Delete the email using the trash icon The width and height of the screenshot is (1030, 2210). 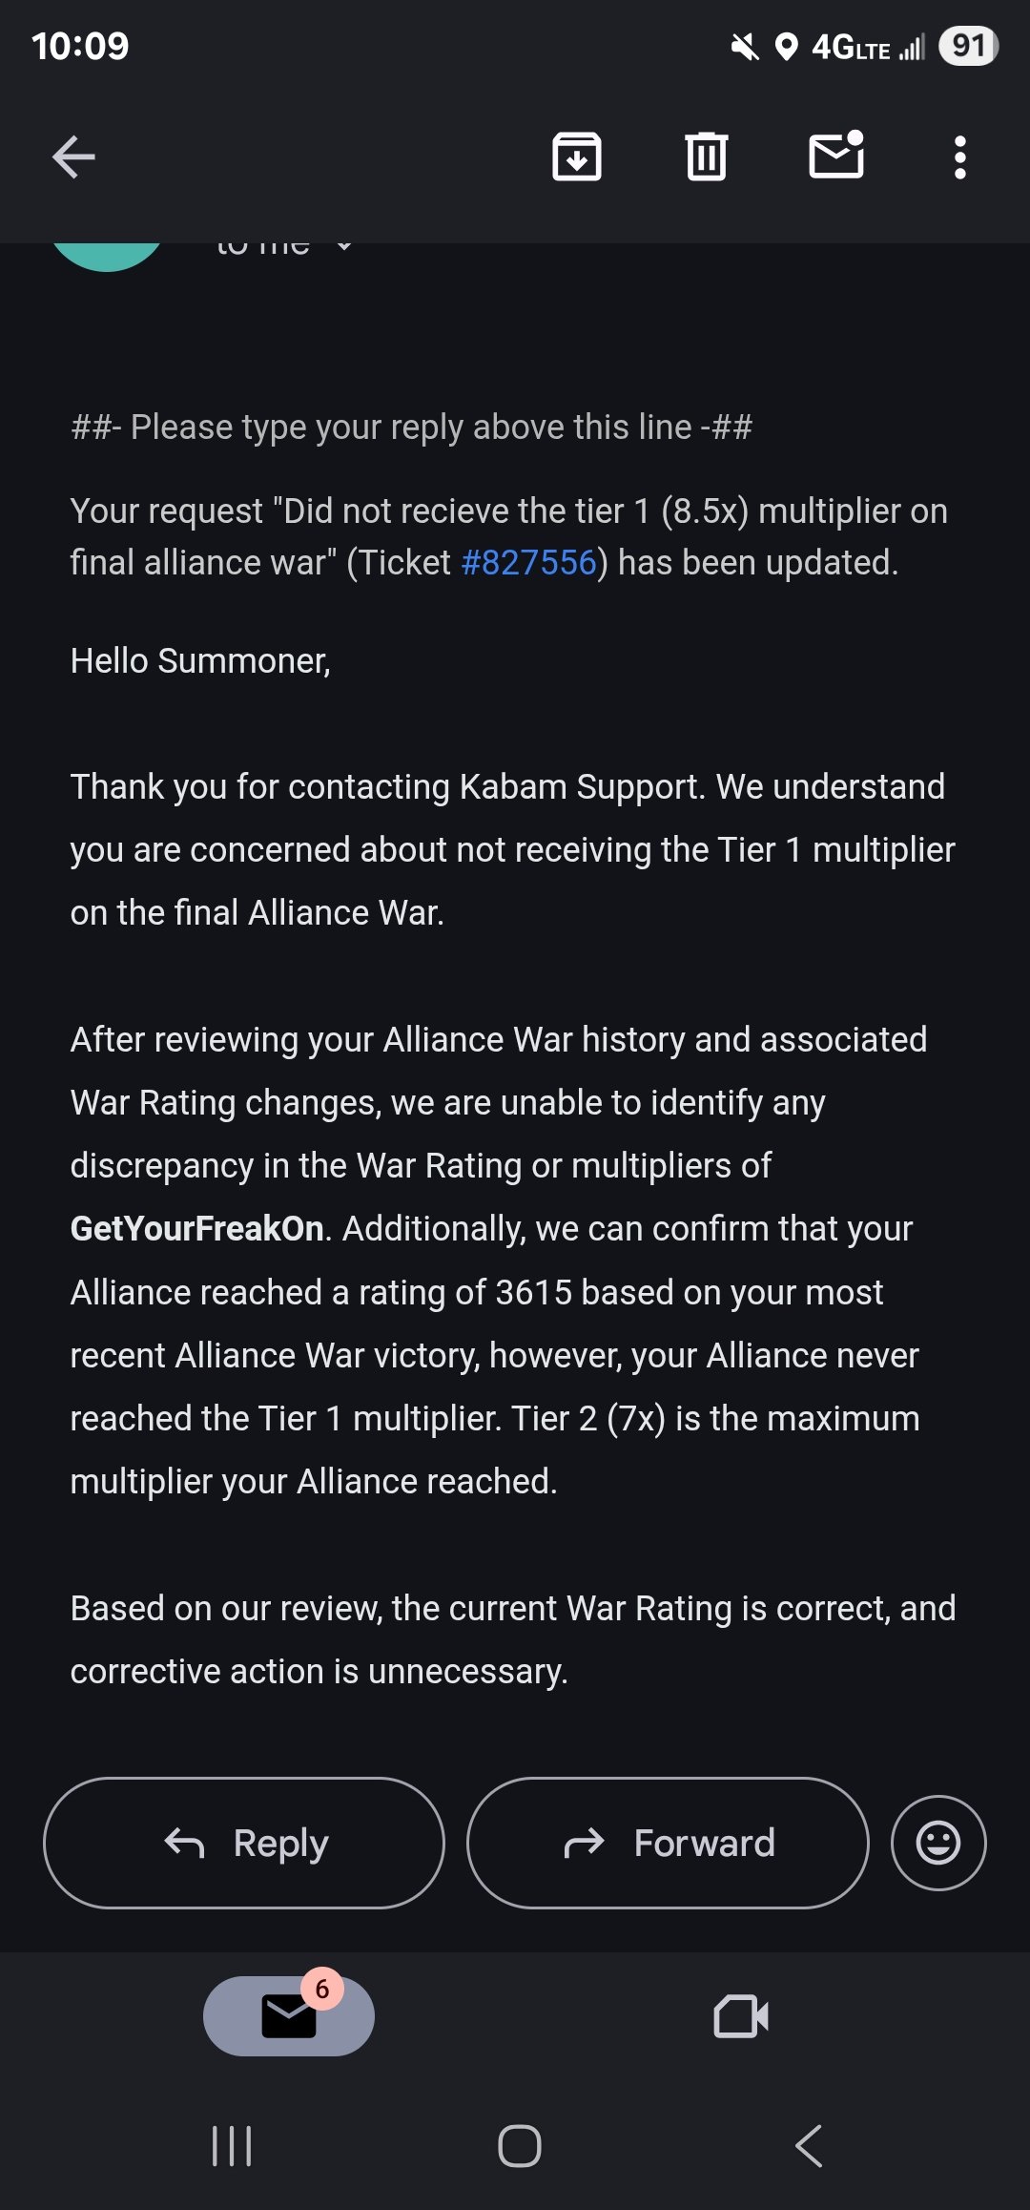(x=707, y=156)
